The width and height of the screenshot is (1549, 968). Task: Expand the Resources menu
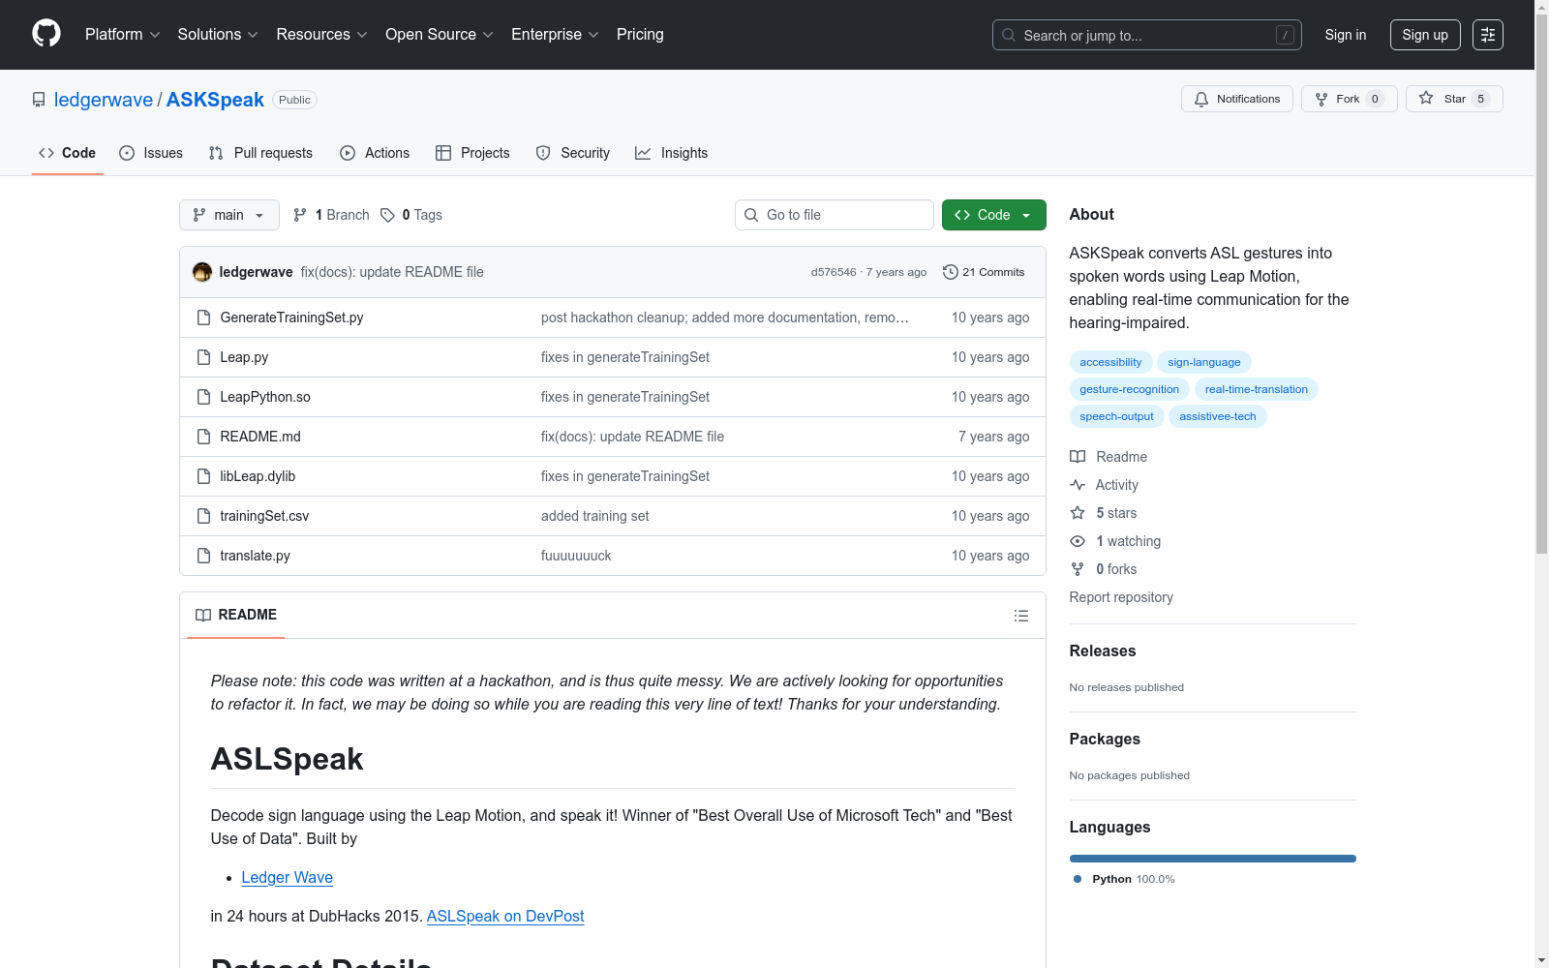[321, 35]
